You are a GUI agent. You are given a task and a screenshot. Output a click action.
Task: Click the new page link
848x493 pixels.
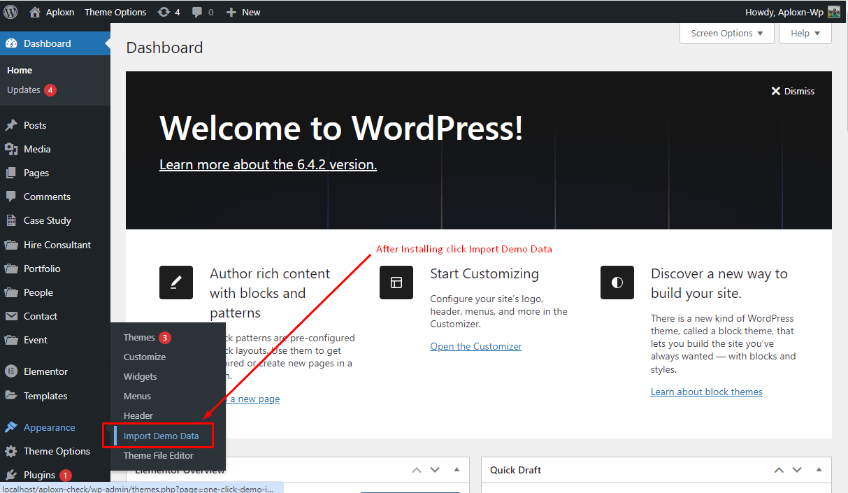click(253, 399)
